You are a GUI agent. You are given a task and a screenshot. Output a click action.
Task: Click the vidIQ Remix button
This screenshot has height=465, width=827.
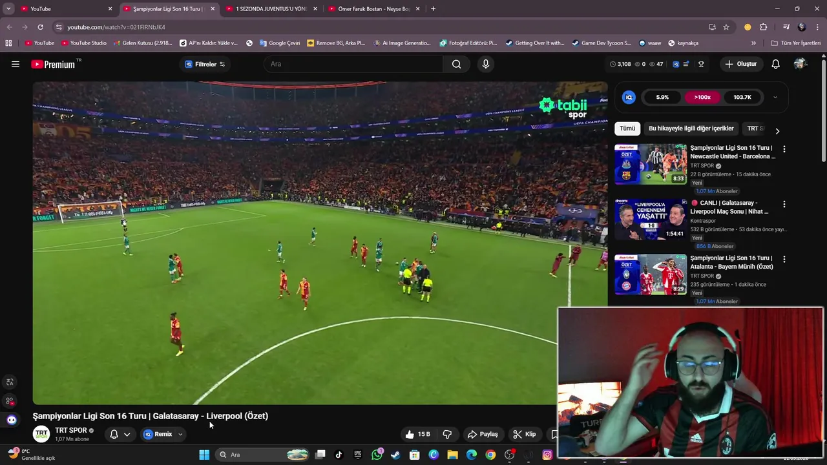point(158,434)
